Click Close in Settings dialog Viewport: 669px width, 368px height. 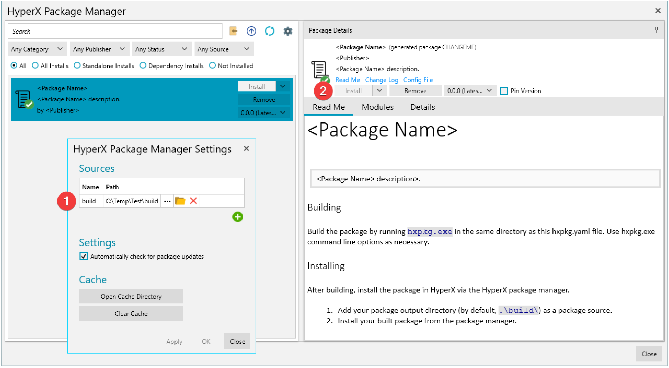pyautogui.click(x=237, y=342)
